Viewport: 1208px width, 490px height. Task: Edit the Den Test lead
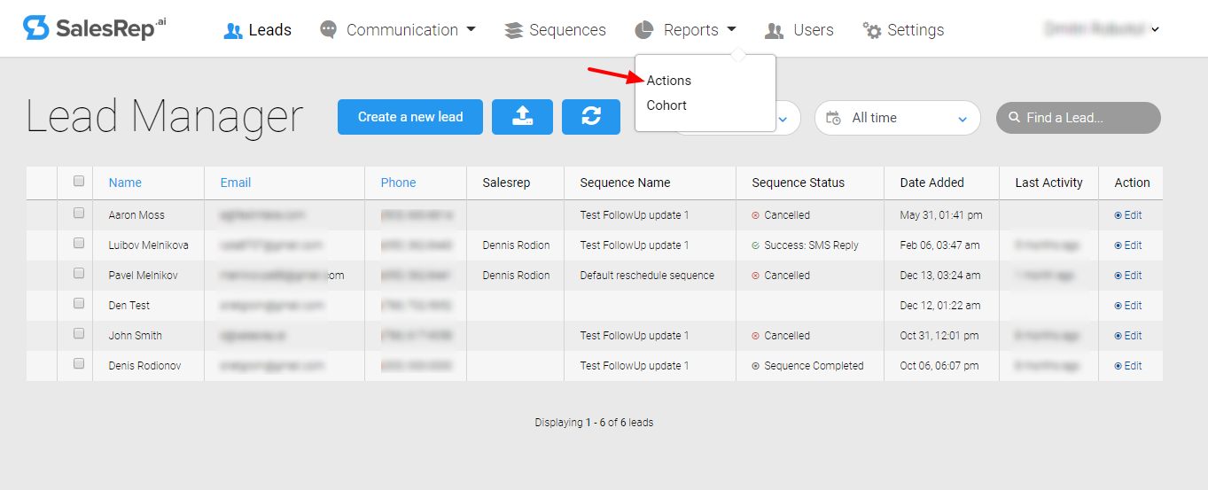pyautogui.click(x=1128, y=306)
